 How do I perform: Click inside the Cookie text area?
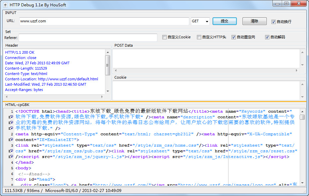point(206,90)
